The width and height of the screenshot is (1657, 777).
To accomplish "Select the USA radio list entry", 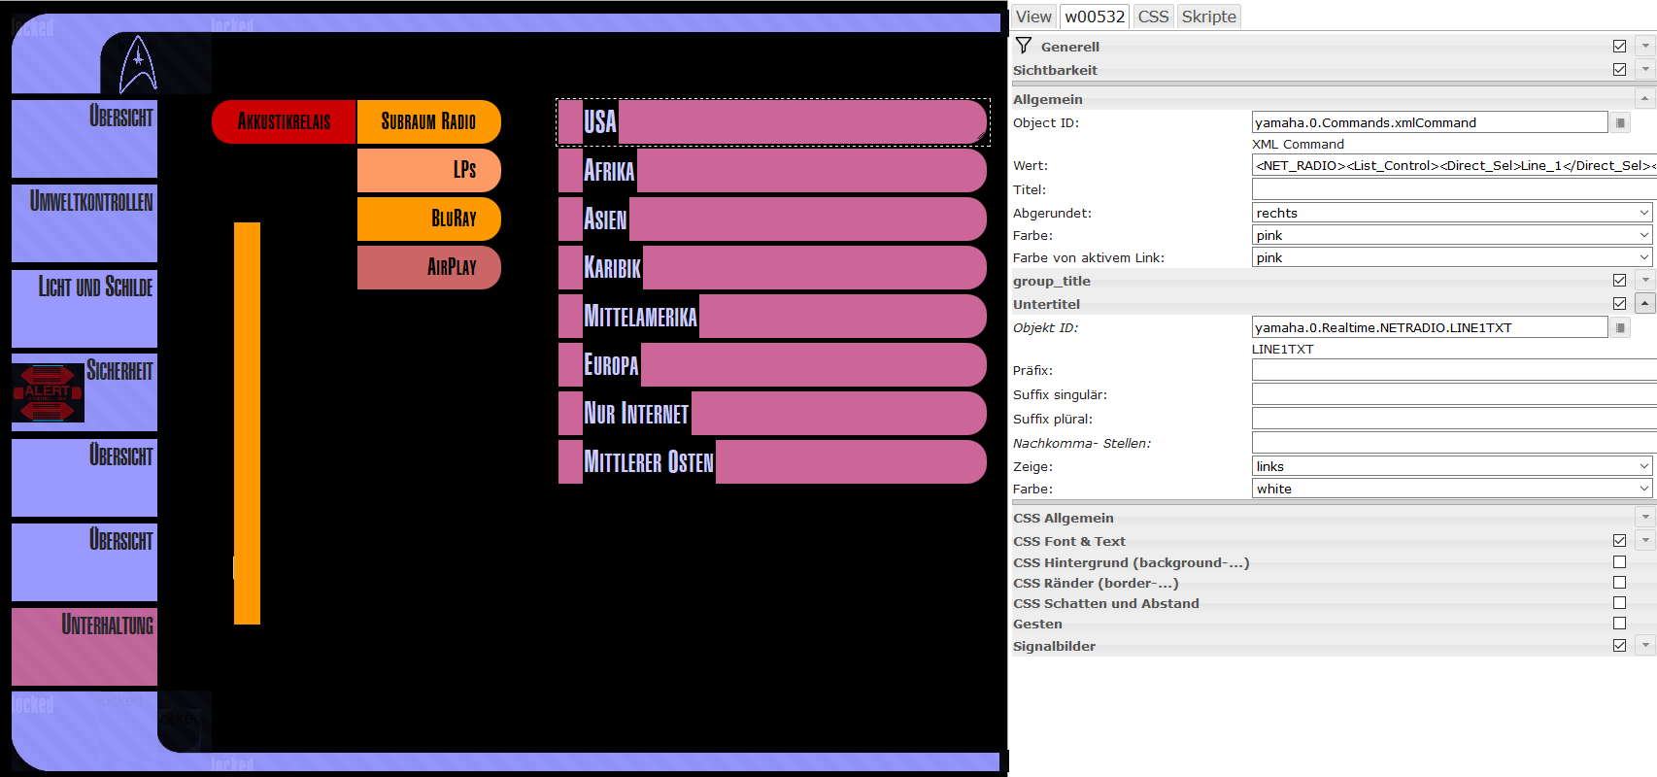I will click(x=772, y=121).
